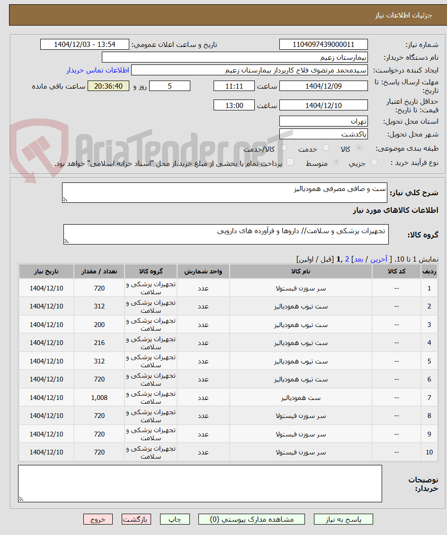Screen dimensions: 447x535
Task: Click the پاسخ به نیاز button
Action: (x=343, y=519)
